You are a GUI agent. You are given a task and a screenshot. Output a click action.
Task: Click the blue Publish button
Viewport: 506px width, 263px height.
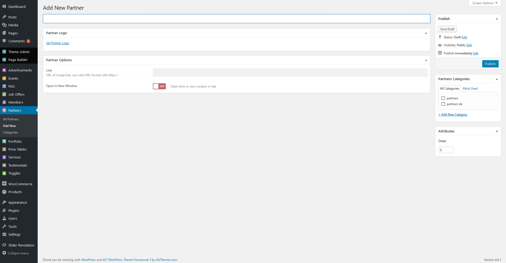tap(490, 64)
